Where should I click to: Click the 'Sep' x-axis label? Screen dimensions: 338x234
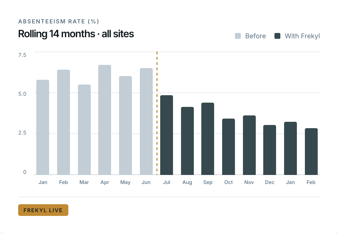(x=208, y=182)
